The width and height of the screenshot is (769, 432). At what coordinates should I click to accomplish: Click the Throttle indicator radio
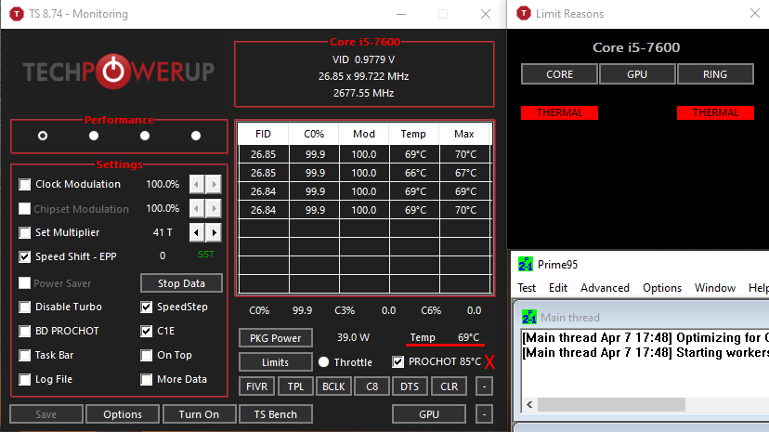(323, 362)
